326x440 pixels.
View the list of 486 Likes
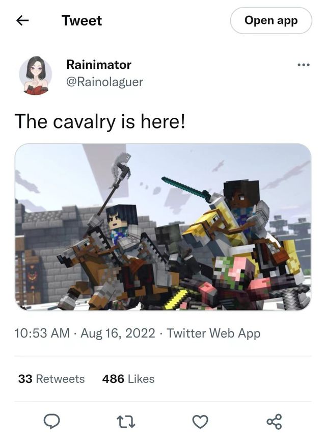pos(128,379)
